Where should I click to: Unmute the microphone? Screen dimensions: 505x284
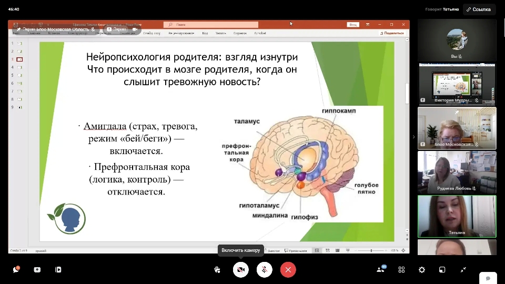click(264, 269)
